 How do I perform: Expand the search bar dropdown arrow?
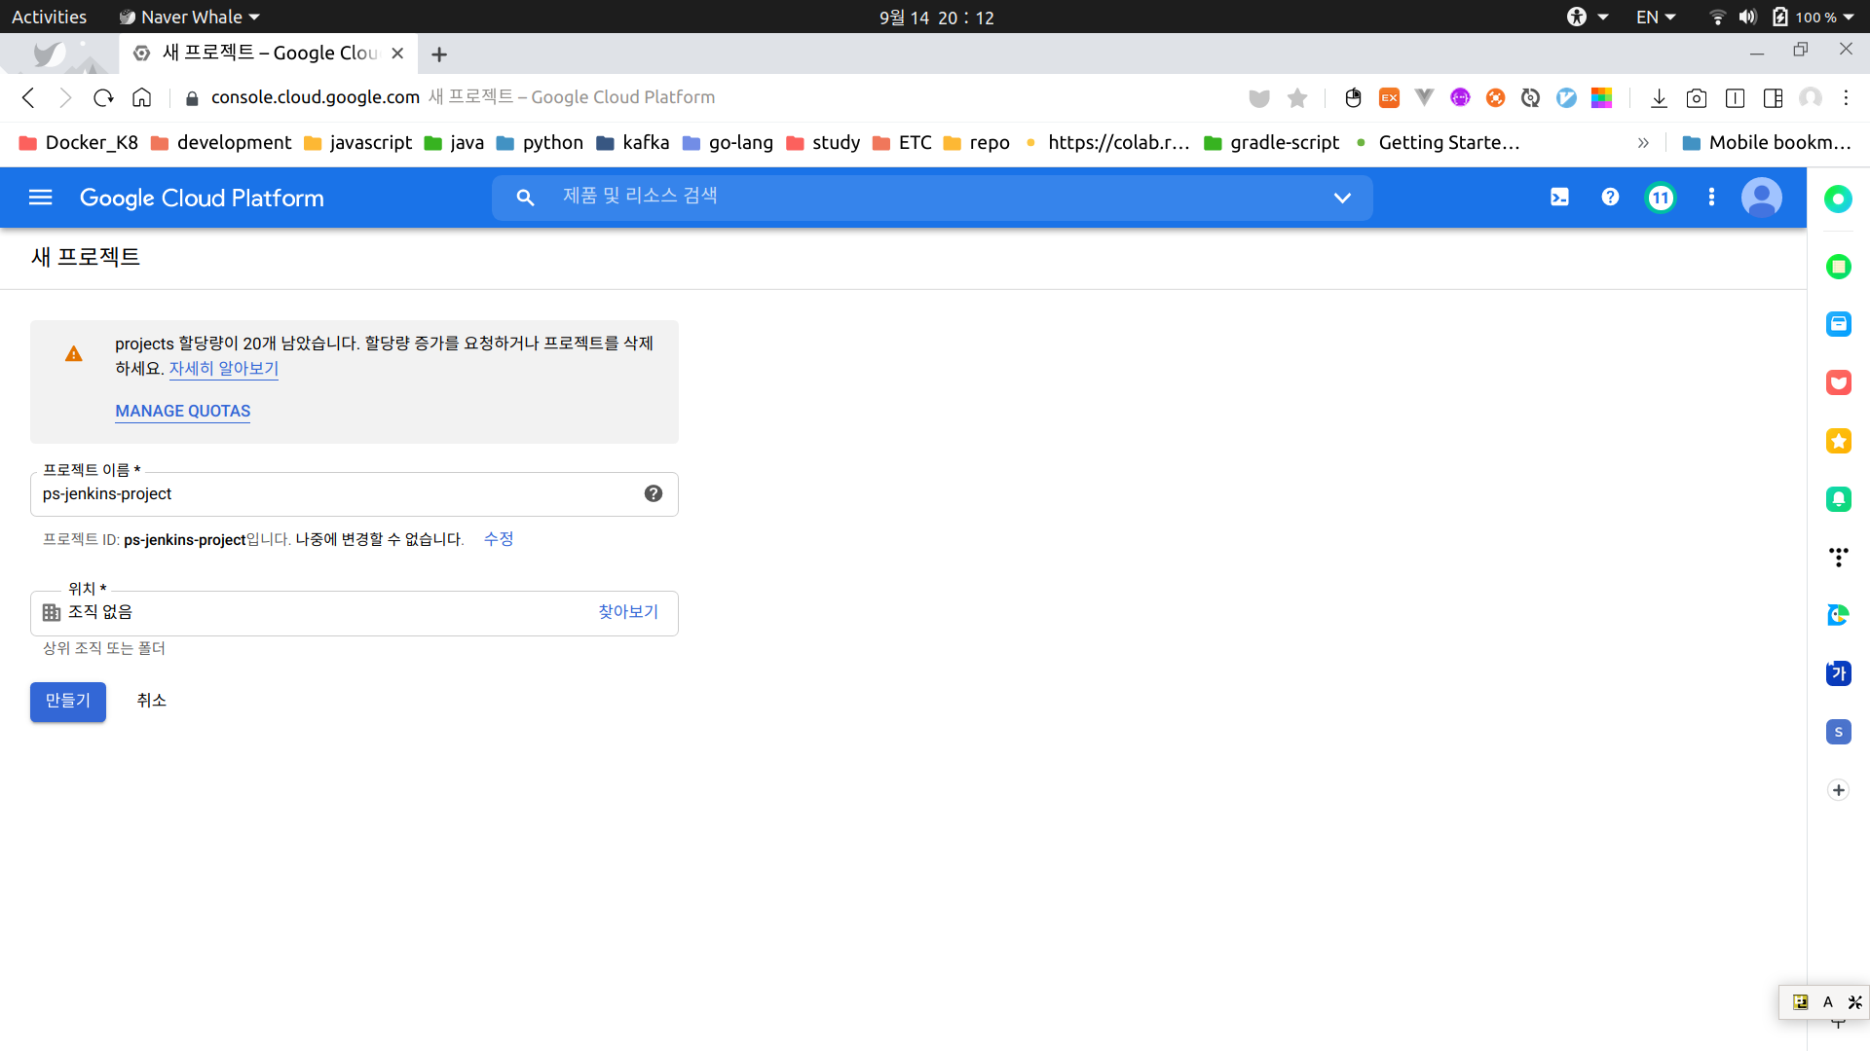[x=1341, y=198]
